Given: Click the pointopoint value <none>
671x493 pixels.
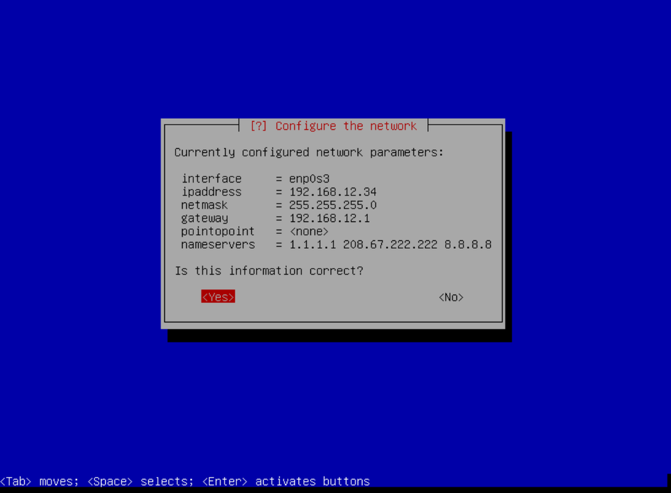Looking at the screenshot, I should (309, 232).
